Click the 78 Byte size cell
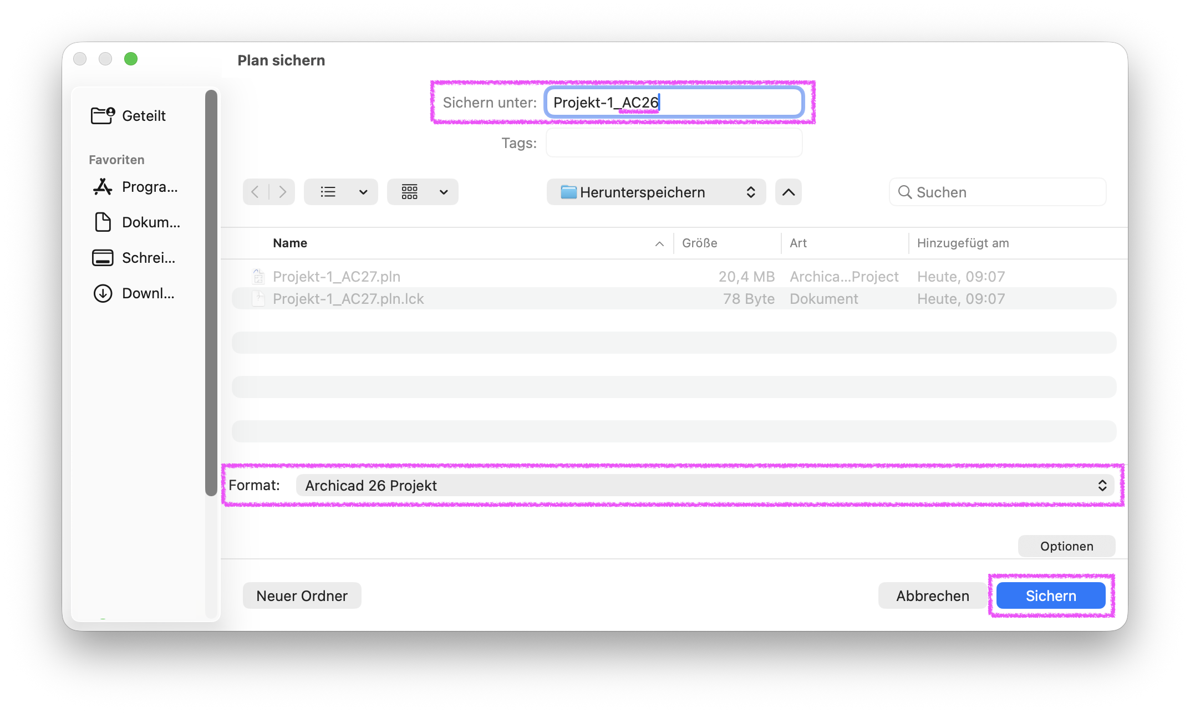The image size is (1190, 713). click(x=749, y=298)
